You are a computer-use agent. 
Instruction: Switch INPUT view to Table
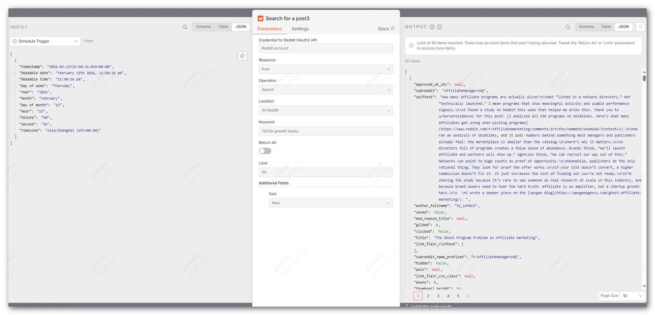[223, 26]
